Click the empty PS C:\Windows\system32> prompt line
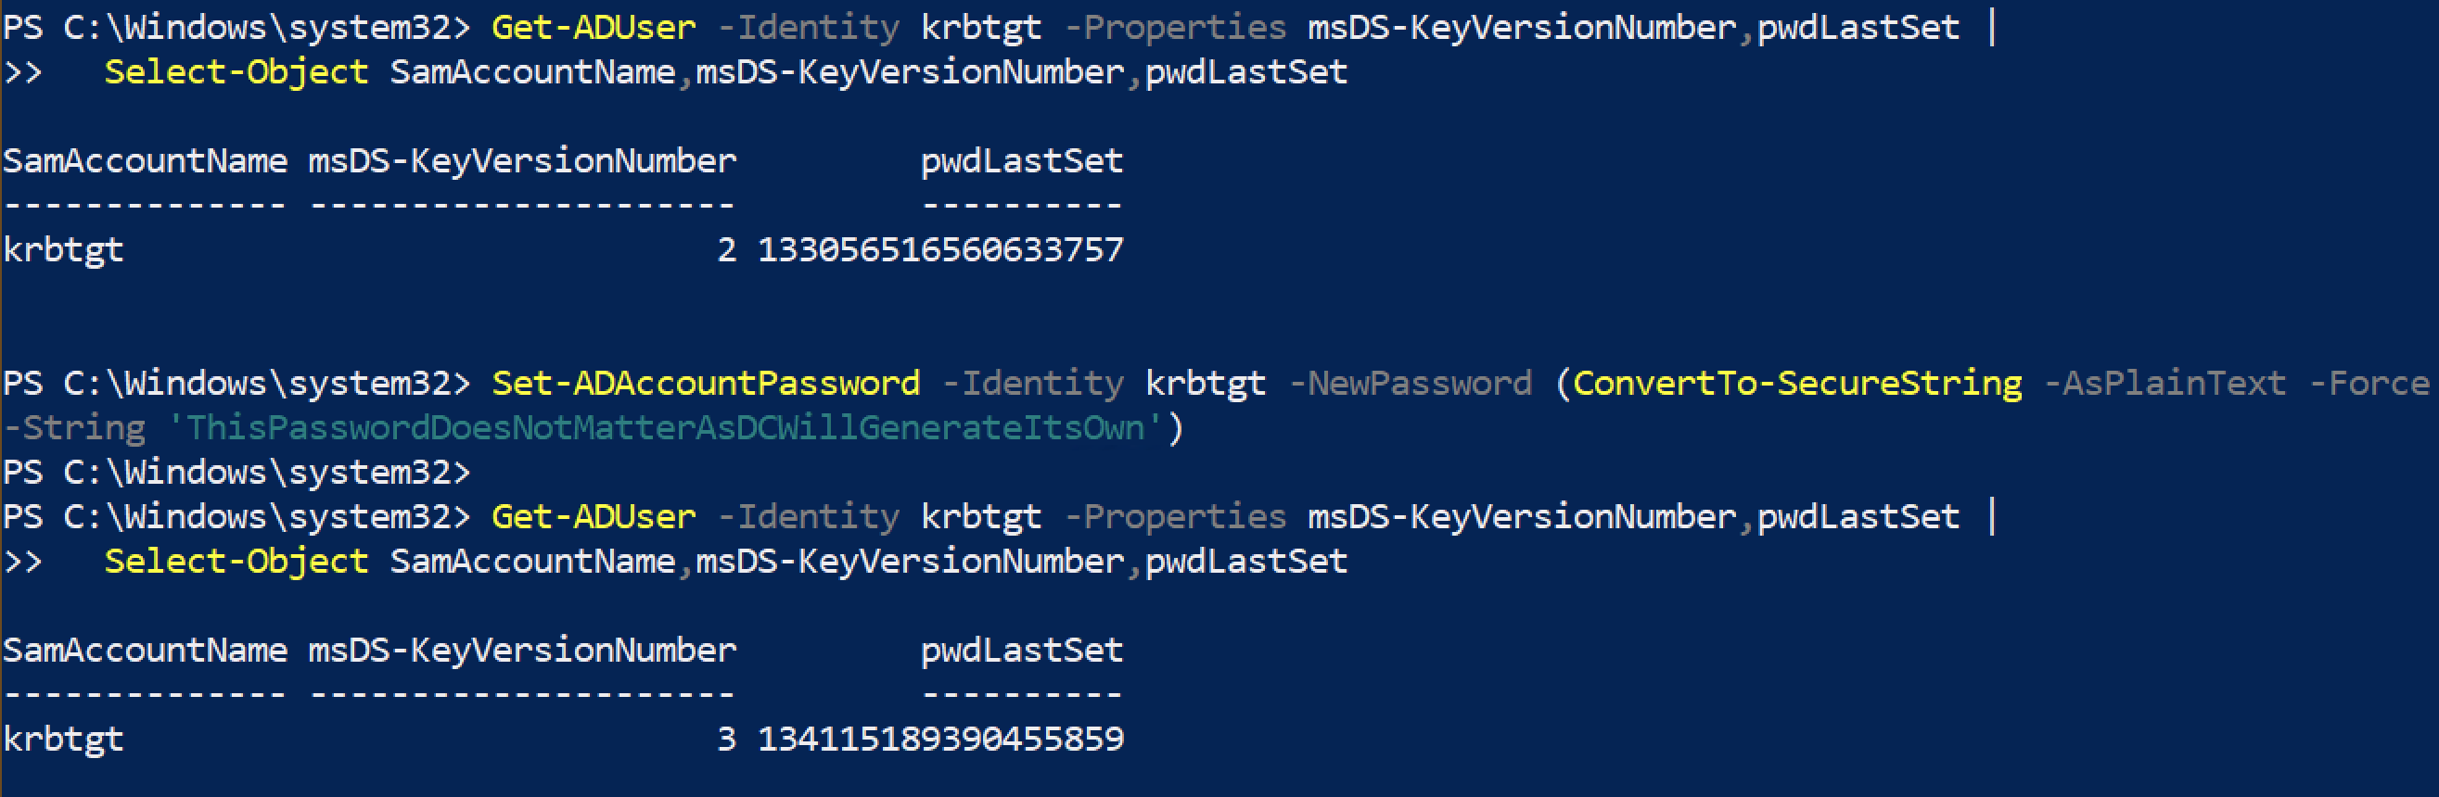Image resolution: width=2439 pixels, height=797 pixels. (x=236, y=473)
